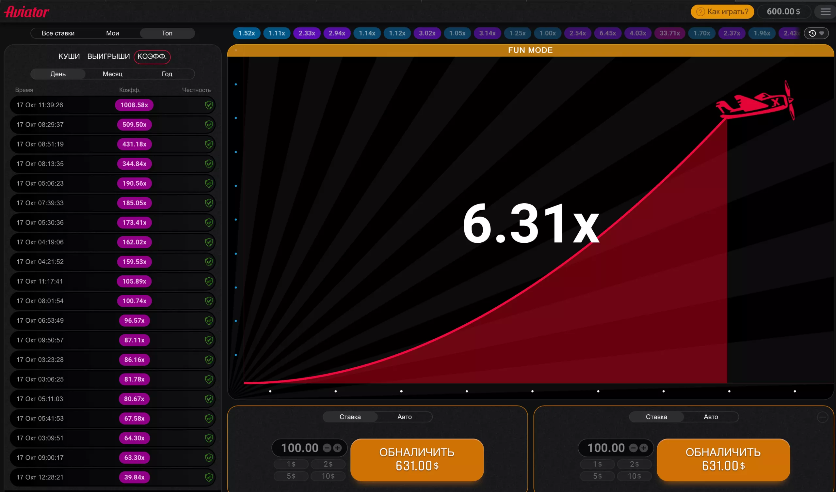The width and height of the screenshot is (836, 492).
Task: Click fairness shield for 190.56x round
Action: tap(209, 183)
